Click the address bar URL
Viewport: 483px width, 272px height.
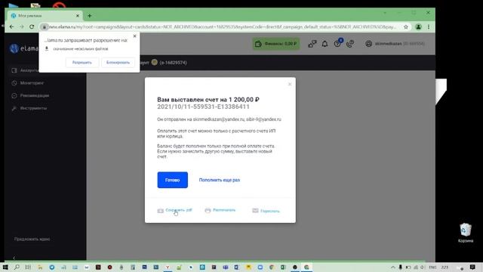(x=222, y=27)
